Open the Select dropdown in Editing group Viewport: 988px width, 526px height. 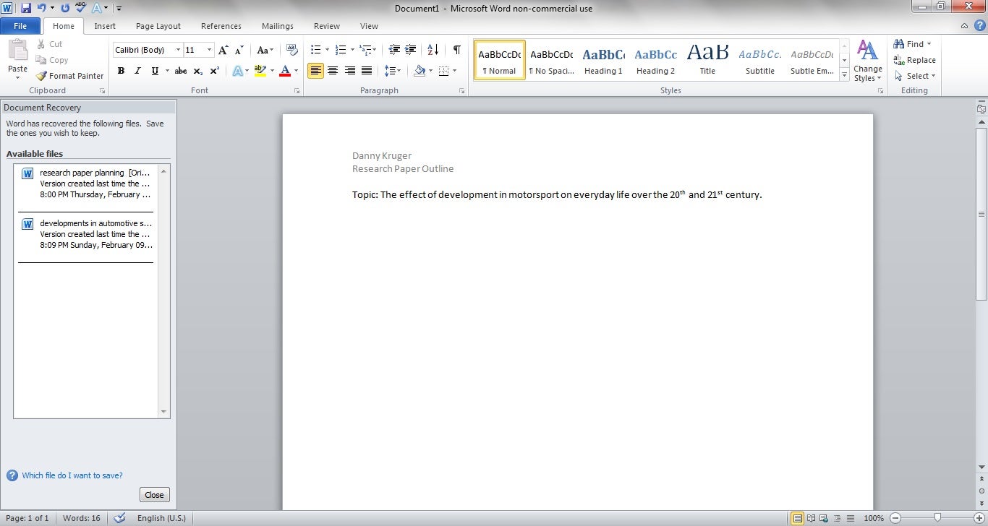[x=915, y=76]
